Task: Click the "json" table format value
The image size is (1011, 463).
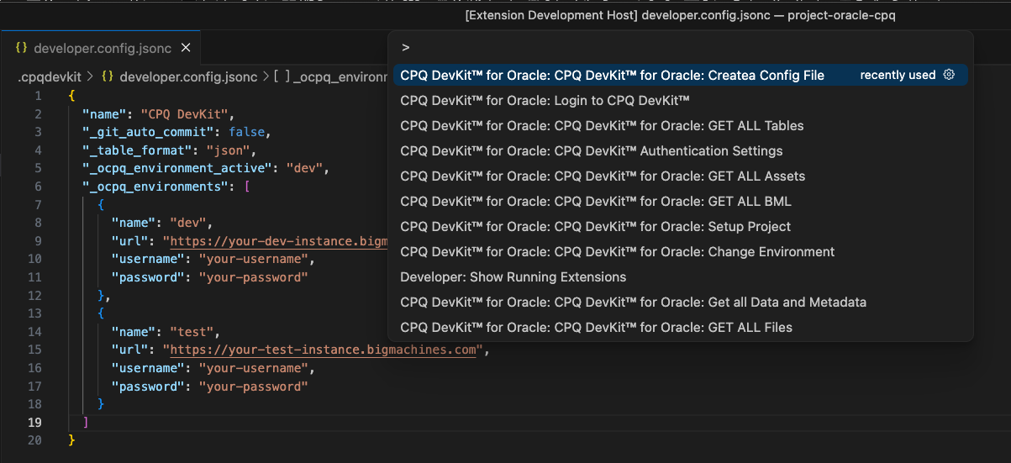Action: [x=229, y=150]
